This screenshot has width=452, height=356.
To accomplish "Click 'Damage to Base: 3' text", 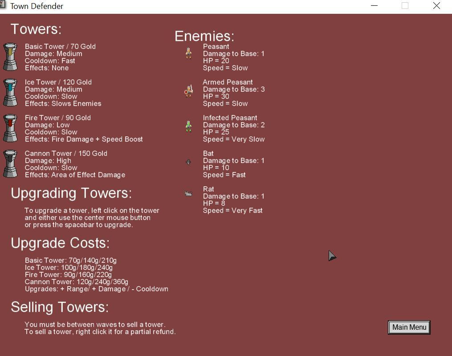I will coord(234,90).
